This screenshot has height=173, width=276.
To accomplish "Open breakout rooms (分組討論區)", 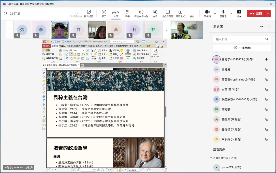I will pyautogui.click(x=168, y=14).
